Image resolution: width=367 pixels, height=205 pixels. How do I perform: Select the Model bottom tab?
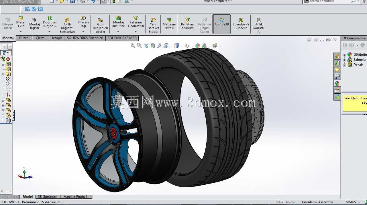[x=28, y=197]
